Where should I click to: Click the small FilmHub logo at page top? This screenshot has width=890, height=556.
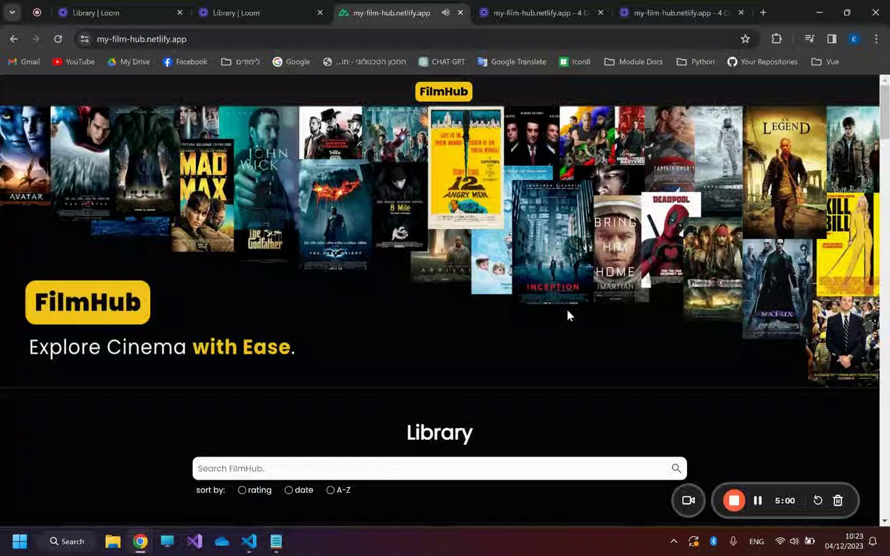(444, 92)
